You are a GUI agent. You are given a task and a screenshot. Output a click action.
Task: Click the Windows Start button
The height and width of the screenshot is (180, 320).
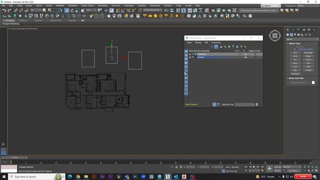[x=4, y=176]
